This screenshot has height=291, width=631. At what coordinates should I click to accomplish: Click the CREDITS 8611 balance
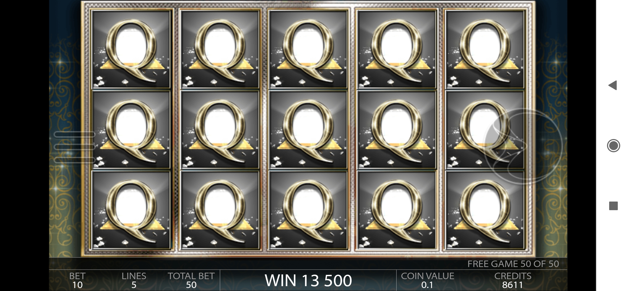point(513,280)
